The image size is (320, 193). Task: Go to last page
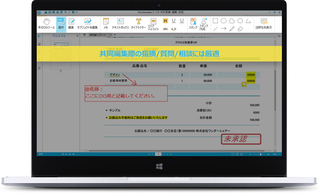pyautogui.click(x=171, y=154)
